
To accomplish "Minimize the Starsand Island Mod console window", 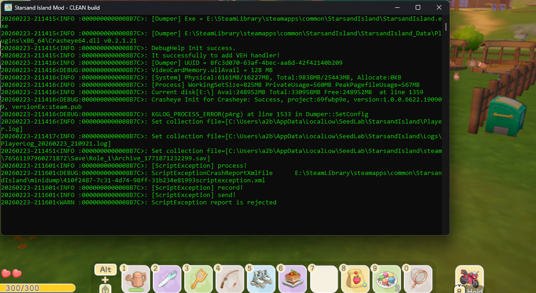I will pyautogui.click(x=397, y=7).
